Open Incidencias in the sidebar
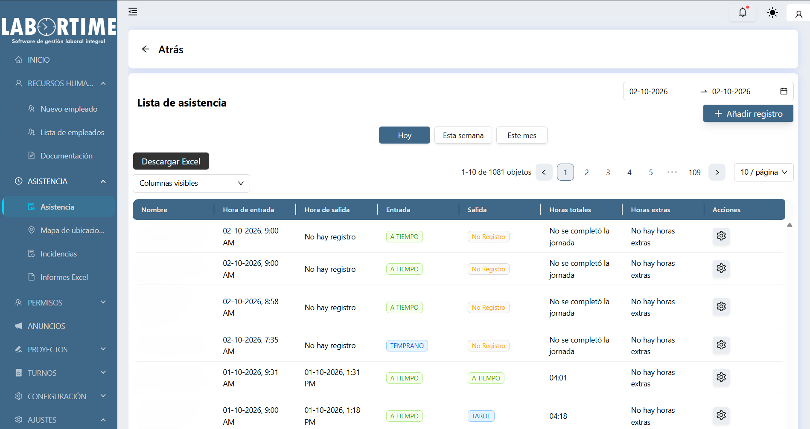 tap(58, 254)
